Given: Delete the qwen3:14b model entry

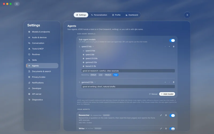Looking at the screenshot, I should pos(174,46).
